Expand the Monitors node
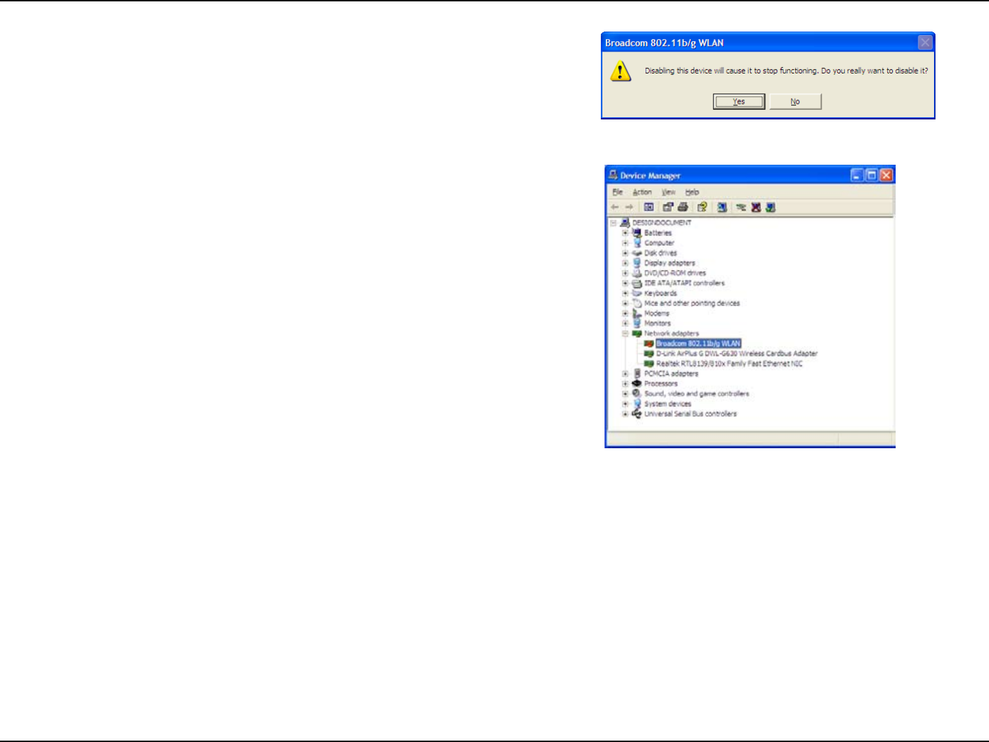 (625, 323)
